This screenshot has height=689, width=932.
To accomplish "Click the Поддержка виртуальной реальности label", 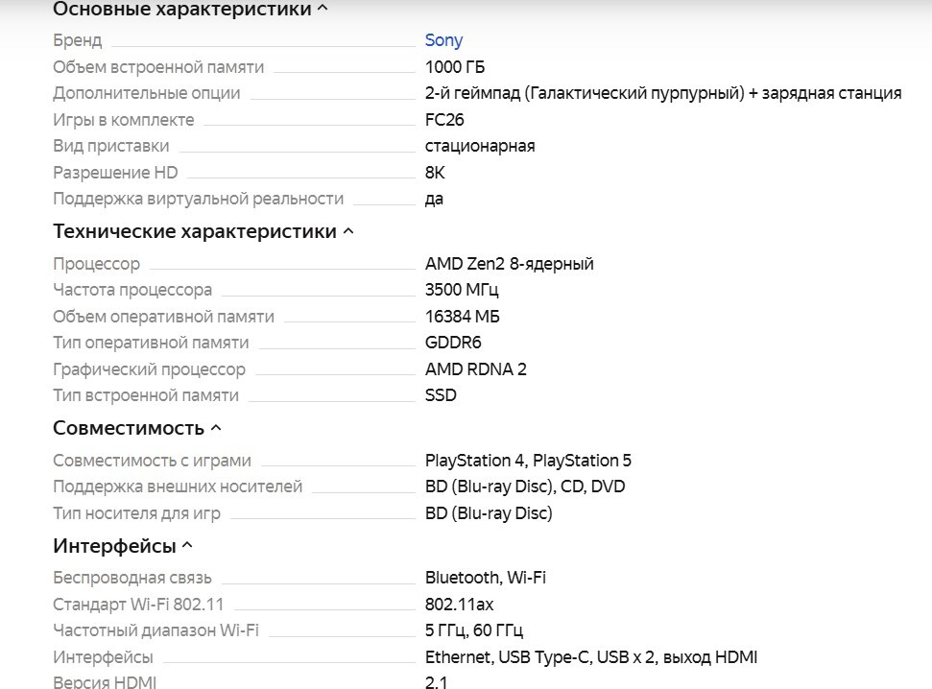I will (x=198, y=199).
